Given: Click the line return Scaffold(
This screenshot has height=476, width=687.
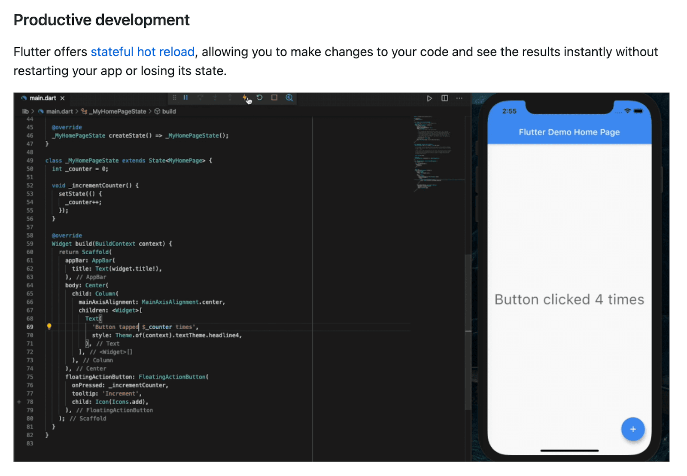Looking at the screenshot, I should tap(85, 252).
